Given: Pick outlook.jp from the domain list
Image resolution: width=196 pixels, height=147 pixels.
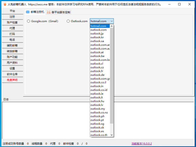Looking at the screenshot, I should (100, 34).
